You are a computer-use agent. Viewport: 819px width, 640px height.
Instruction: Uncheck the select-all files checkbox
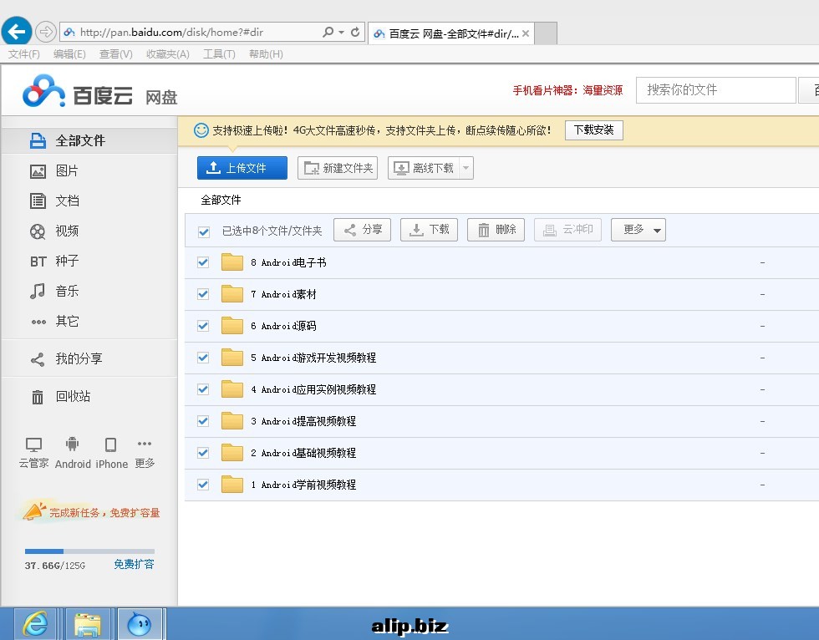pos(204,231)
